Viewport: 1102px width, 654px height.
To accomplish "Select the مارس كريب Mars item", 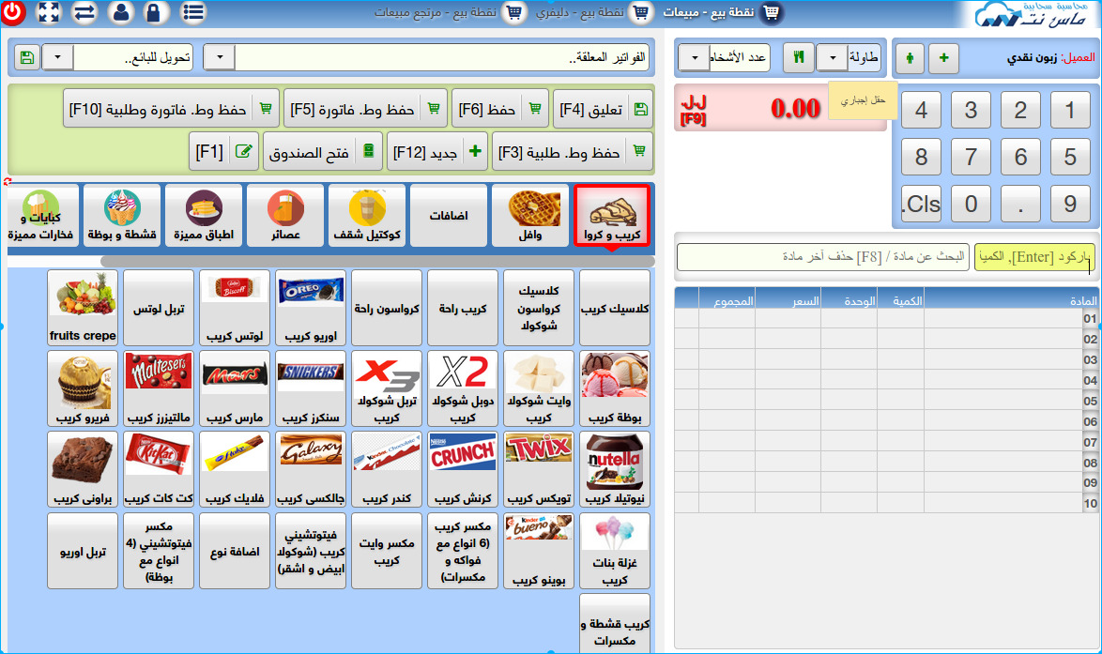I will 235,388.
